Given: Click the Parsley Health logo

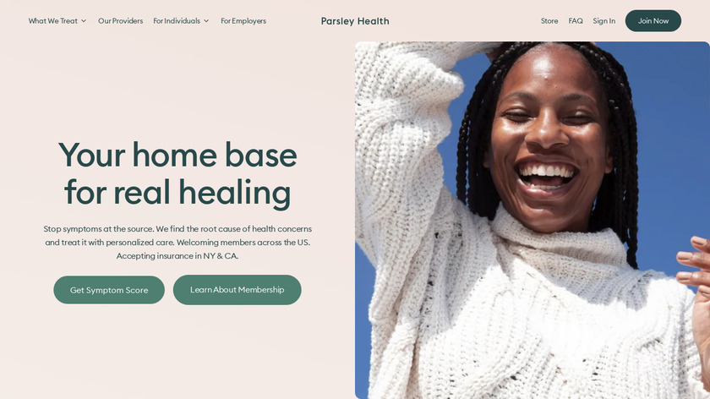Looking at the screenshot, I should pos(355,21).
